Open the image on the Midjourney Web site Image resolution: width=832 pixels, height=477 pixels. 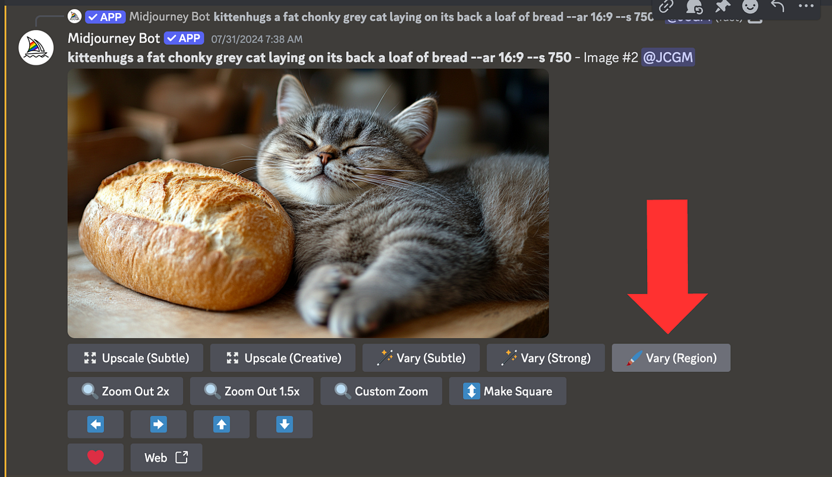[x=166, y=457]
